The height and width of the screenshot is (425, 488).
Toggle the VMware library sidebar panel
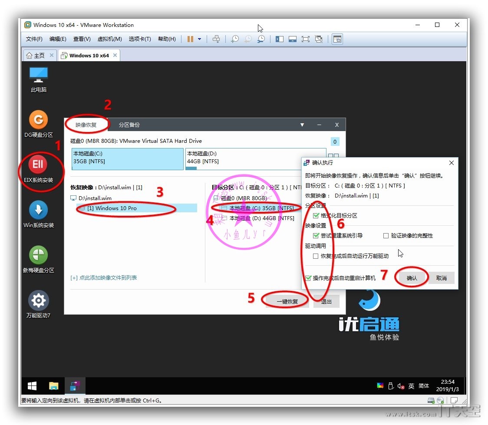click(x=280, y=39)
